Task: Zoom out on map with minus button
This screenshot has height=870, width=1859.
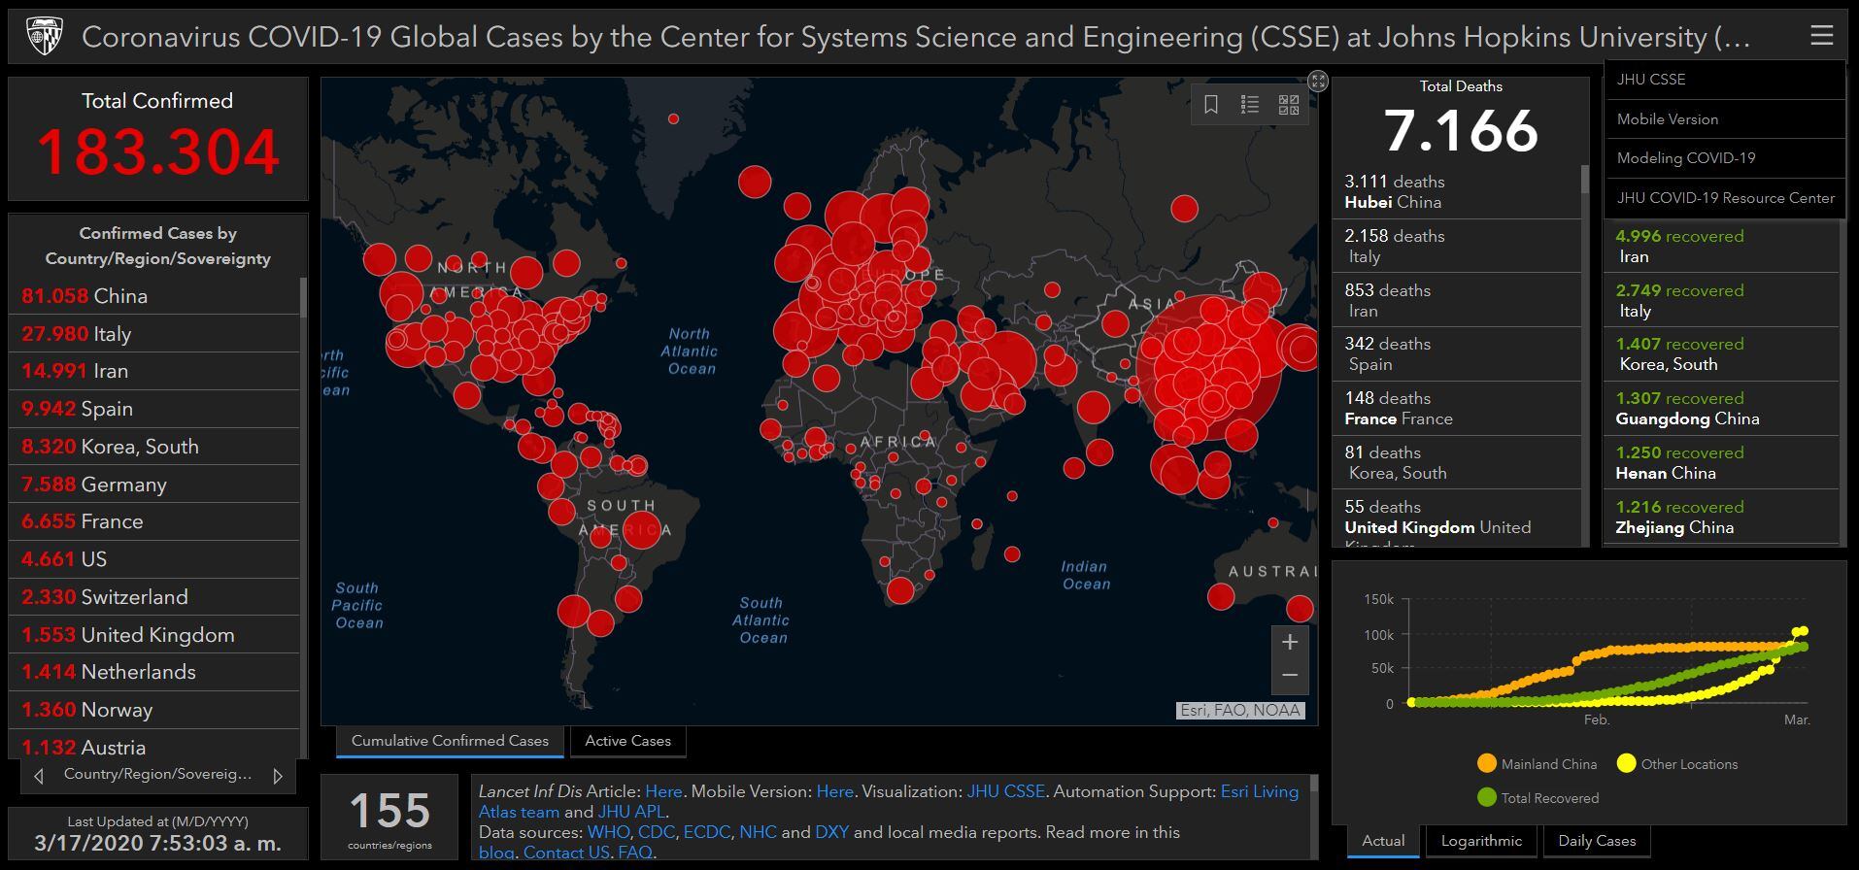Action: [x=1290, y=676]
